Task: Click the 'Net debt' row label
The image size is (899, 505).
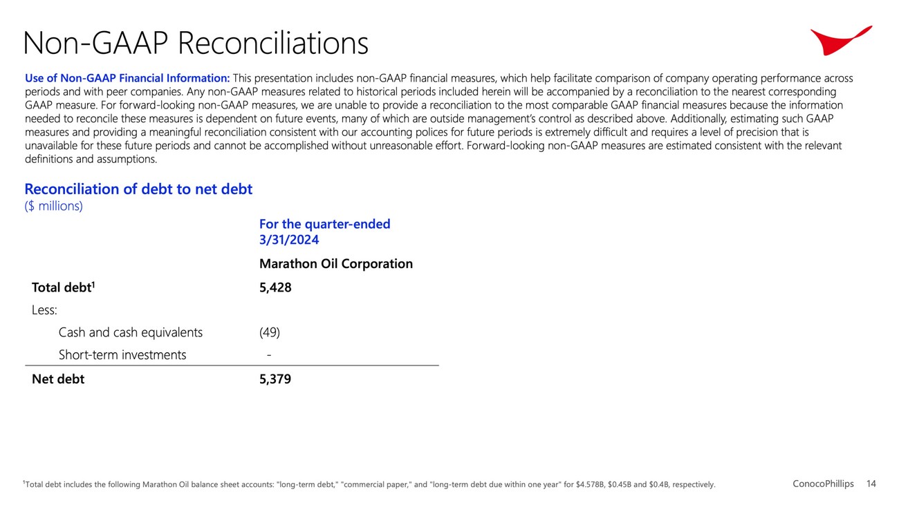Action: pos(58,379)
